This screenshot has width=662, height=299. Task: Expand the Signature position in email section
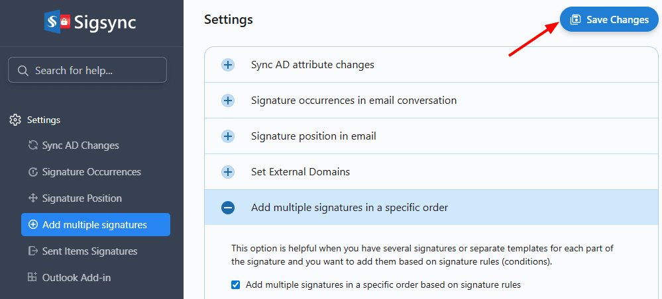pyautogui.click(x=228, y=136)
